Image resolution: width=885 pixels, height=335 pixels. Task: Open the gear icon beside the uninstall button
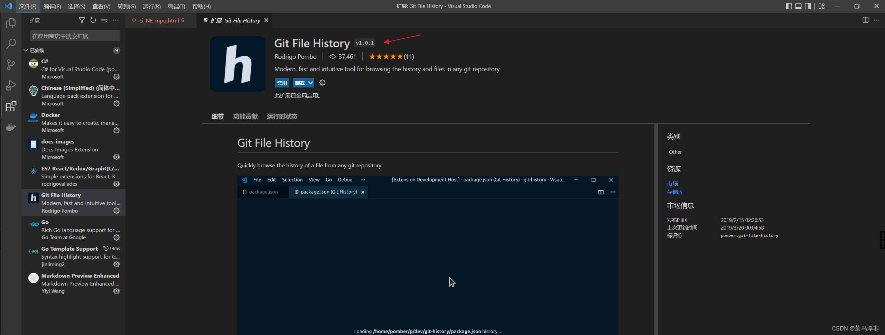(322, 83)
